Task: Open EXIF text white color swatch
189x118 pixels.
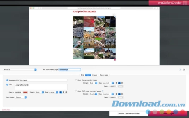Action: click(121, 97)
